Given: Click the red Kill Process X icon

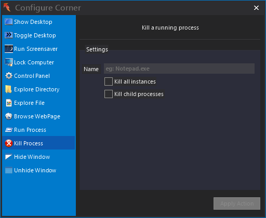Looking at the screenshot, I should [9, 143].
